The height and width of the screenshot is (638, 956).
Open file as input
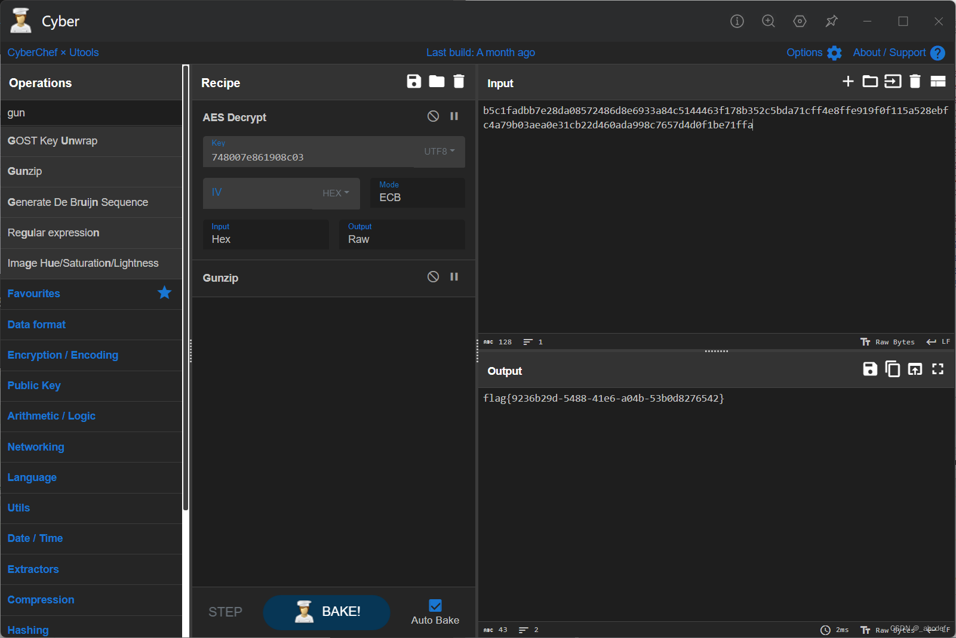coord(893,81)
